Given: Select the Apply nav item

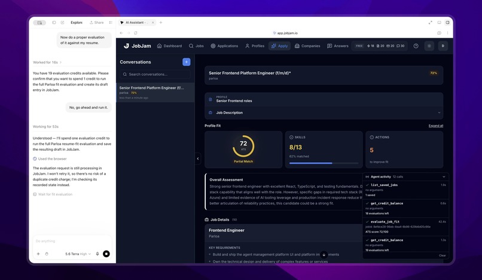Looking at the screenshot, I should coord(279,46).
